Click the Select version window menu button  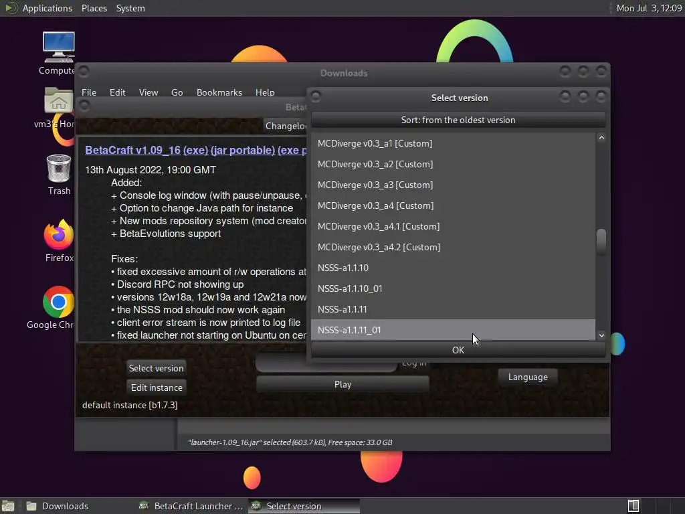316,97
